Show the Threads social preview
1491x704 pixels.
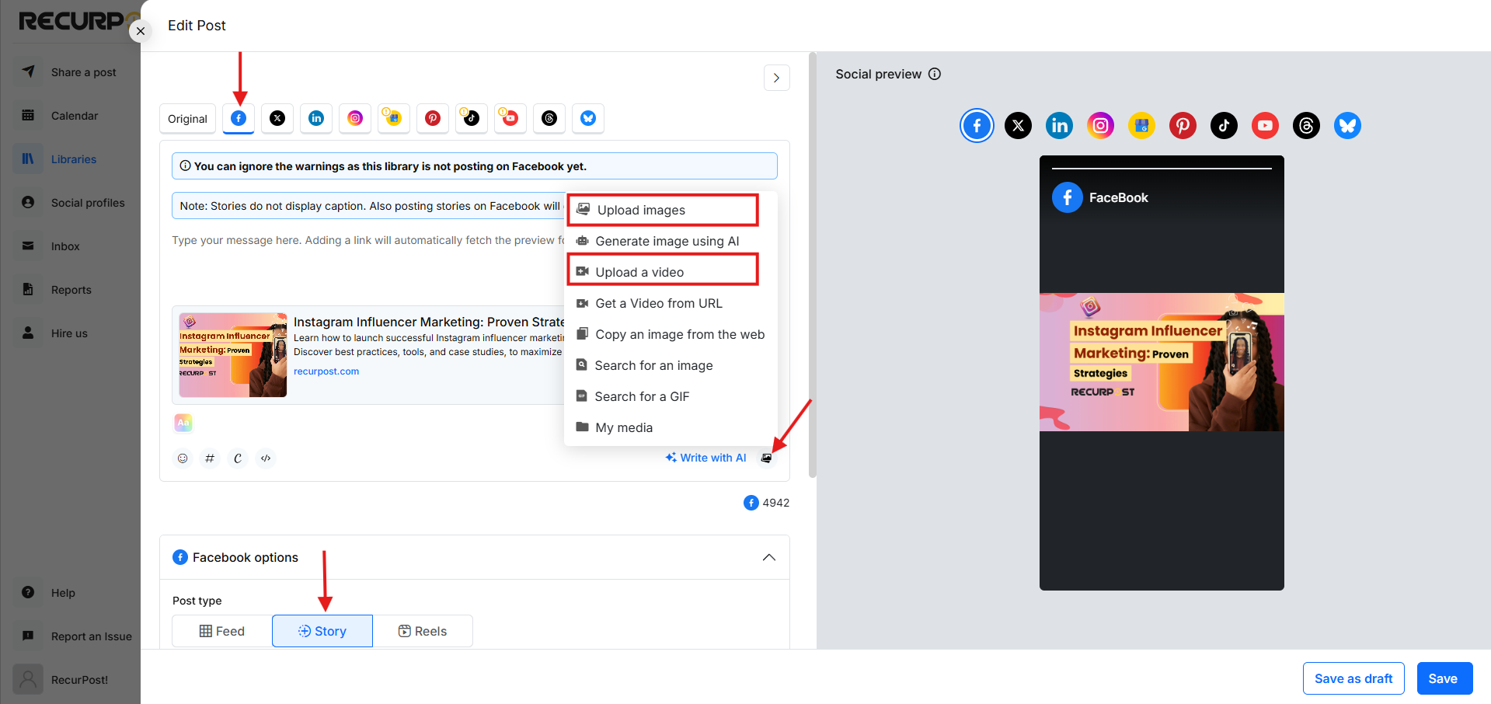pyautogui.click(x=1306, y=125)
